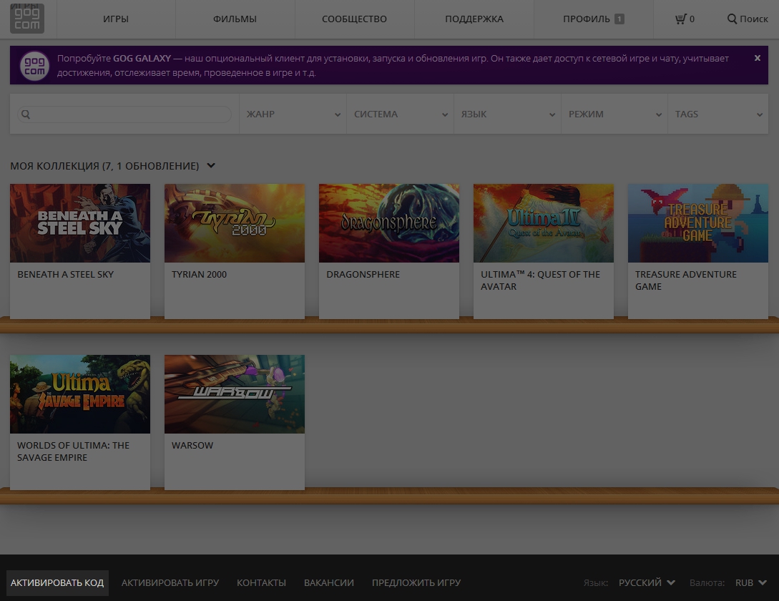Click АКТИВИРОВАТЬ ИГРУ link

pos(170,582)
